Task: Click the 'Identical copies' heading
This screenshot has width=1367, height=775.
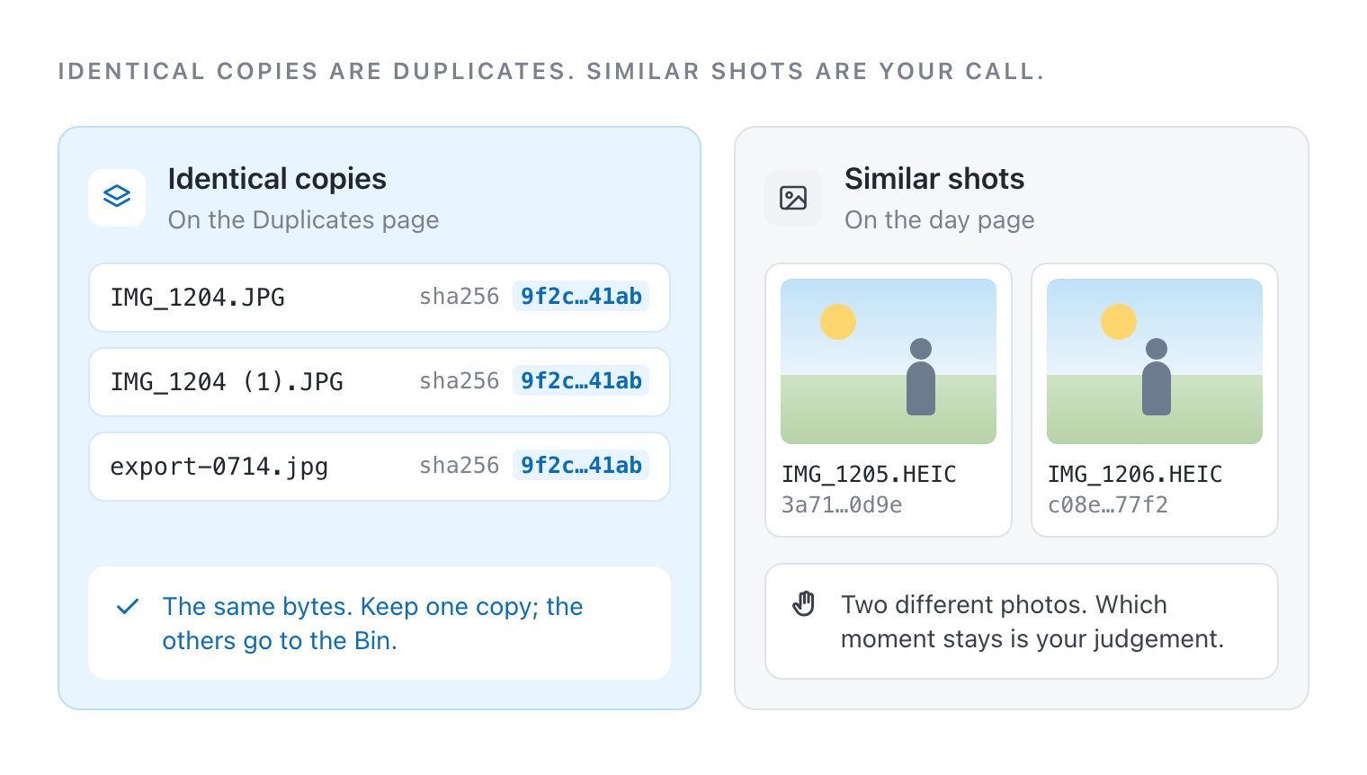Action: click(x=277, y=179)
